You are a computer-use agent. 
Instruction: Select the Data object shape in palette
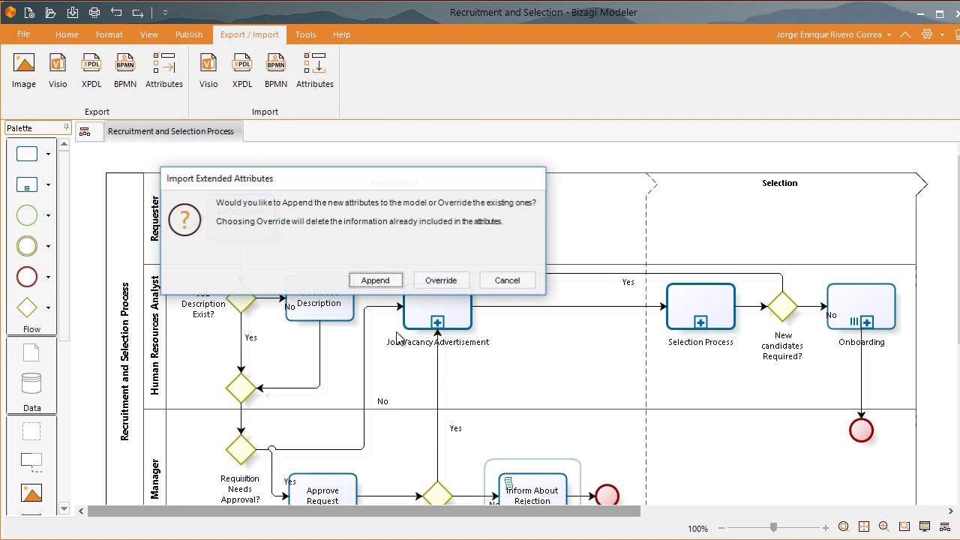pyautogui.click(x=31, y=352)
